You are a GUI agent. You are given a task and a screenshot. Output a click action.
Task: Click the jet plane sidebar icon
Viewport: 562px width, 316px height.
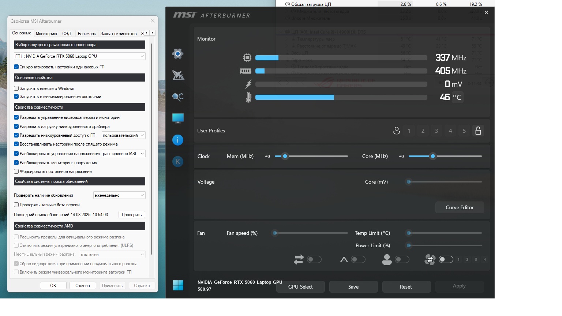click(178, 75)
